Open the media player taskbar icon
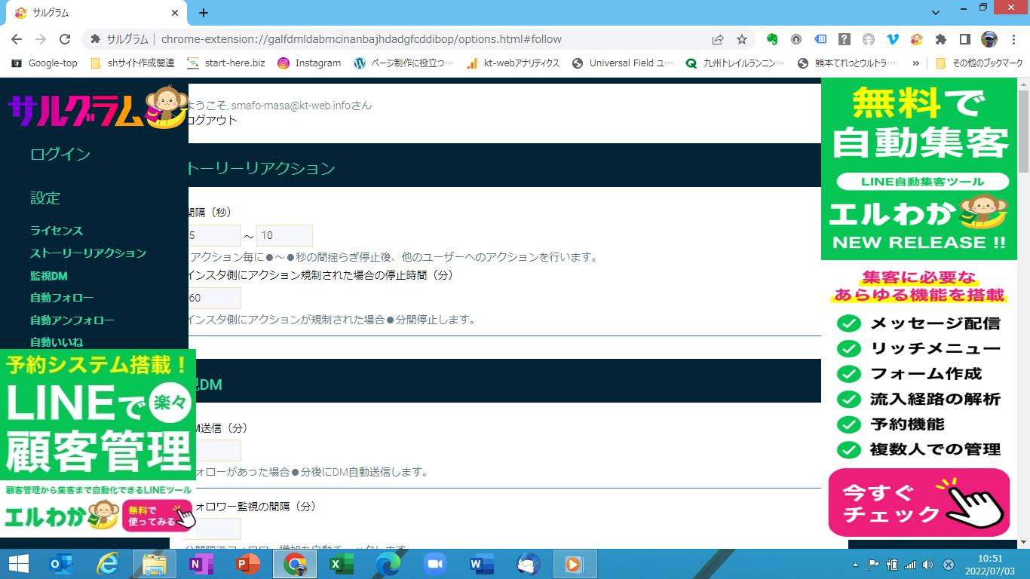This screenshot has width=1030, height=579. tap(575, 564)
